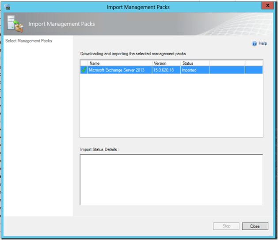Click the window system icon in title bar

[7, 7]
